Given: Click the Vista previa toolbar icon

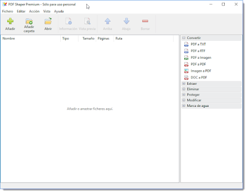Looking at the screenshot, I should point(87,21).
